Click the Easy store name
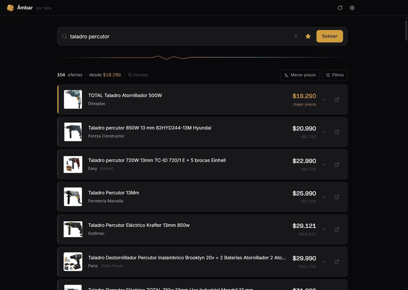Screen dimensions: 408x290 92,168
